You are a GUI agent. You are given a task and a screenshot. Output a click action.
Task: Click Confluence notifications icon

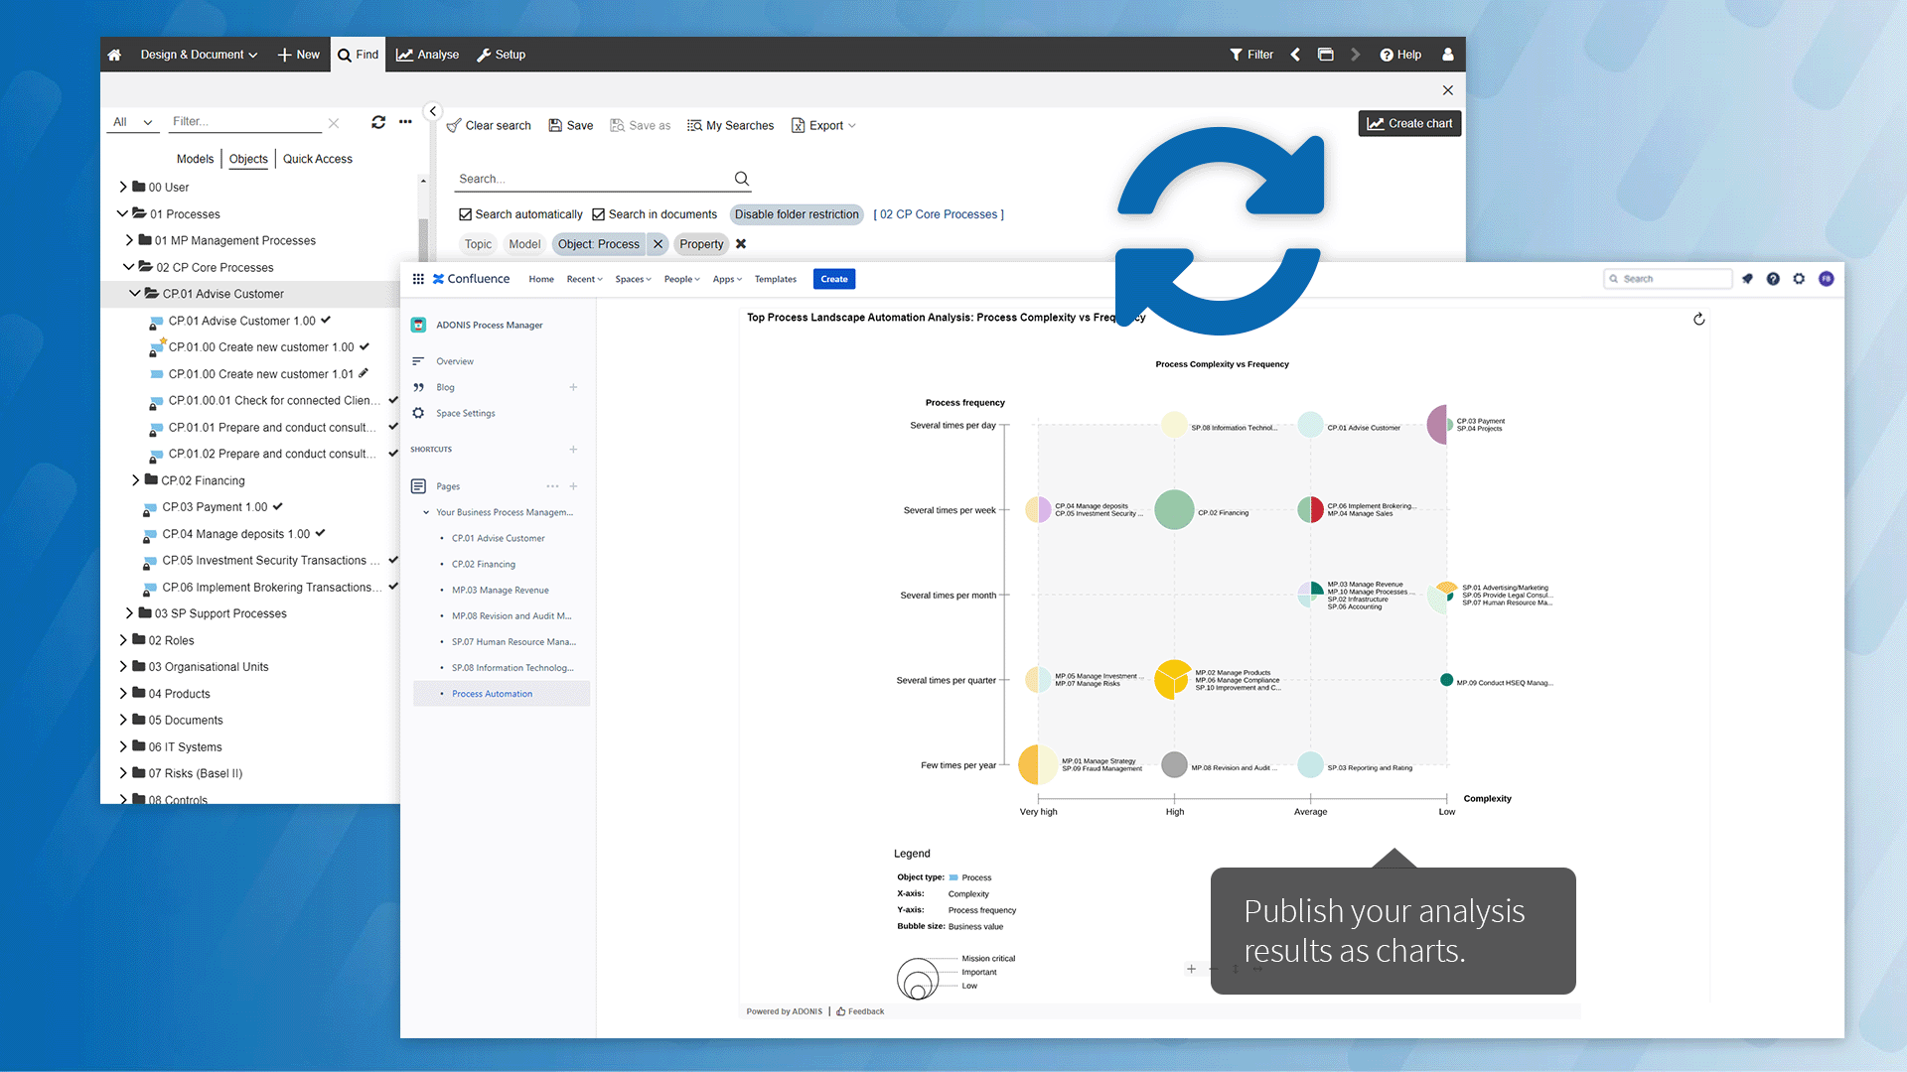(x=1747, y=279)
